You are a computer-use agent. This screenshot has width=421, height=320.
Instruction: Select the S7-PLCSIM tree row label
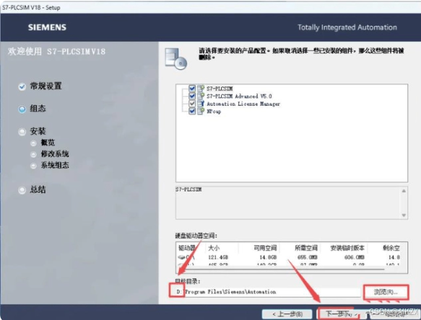(220, 89)
